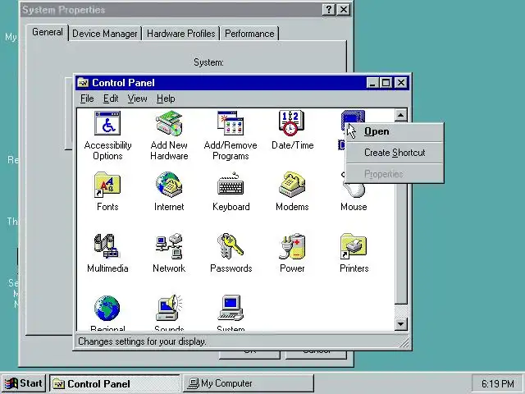Screen dimensions: 525x394
Task: Click the Control Panel scrollbar up arrow
Action: coord(401,115)
